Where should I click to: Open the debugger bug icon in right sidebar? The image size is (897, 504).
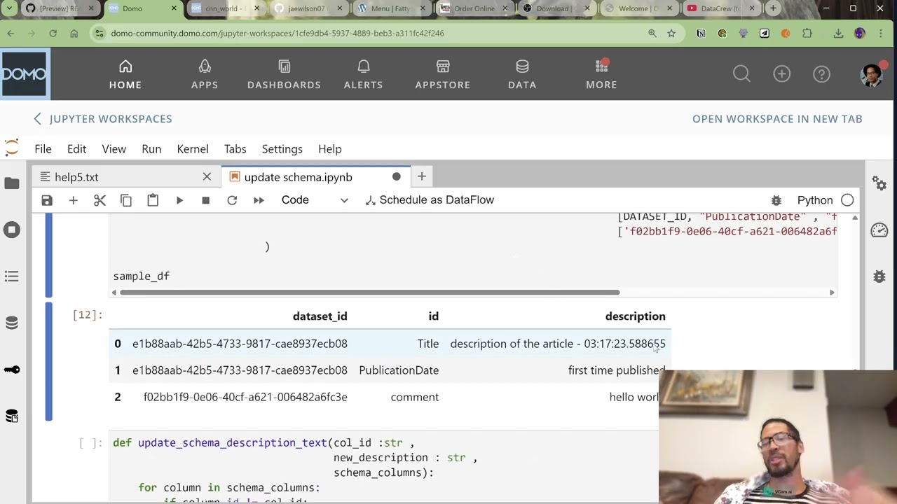(x=879, y=276)
